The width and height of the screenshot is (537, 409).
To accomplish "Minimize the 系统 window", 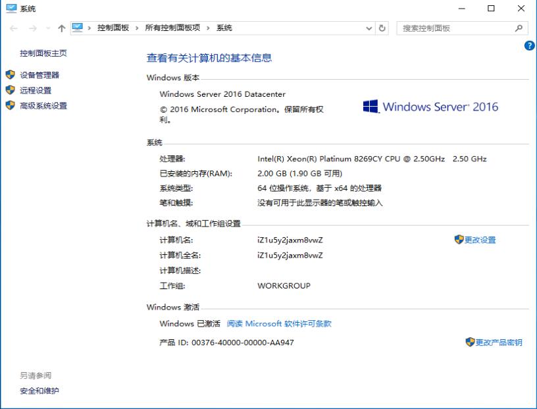I will (462, 9).
